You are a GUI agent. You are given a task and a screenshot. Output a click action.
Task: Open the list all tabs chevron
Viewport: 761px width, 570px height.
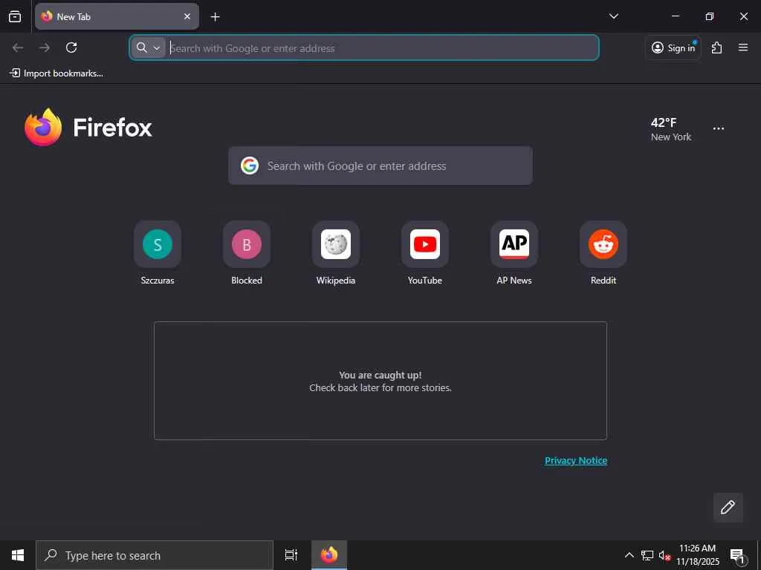pyautogui.click(x=613, y=16)
